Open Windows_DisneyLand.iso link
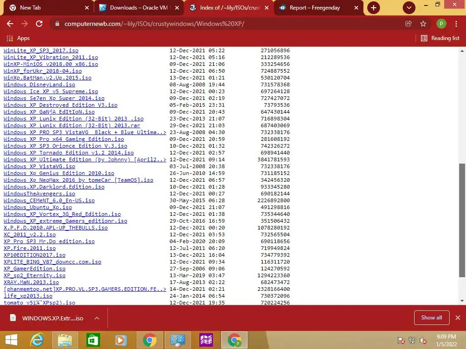Screen dimensions: 466x349 coord(39,85)
